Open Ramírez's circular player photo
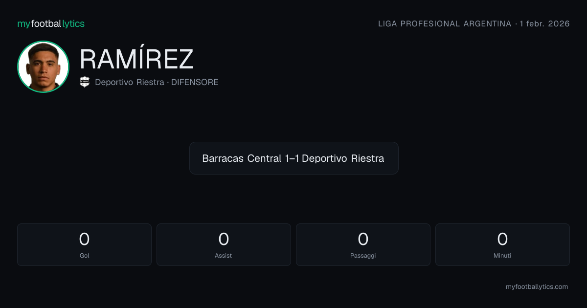This screenshot has height=308, width=587. click(43, 67)
